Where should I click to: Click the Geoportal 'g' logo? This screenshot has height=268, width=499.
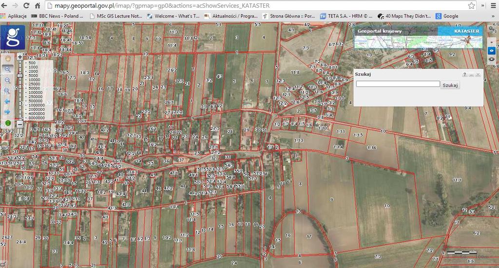pos(13,37)
